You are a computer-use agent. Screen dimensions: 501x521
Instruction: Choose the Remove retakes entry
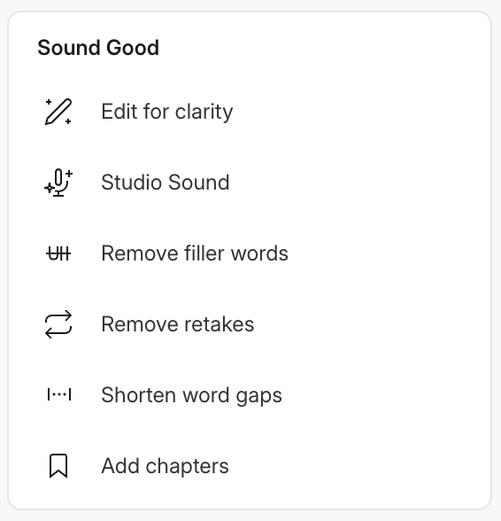coord(250,324)
